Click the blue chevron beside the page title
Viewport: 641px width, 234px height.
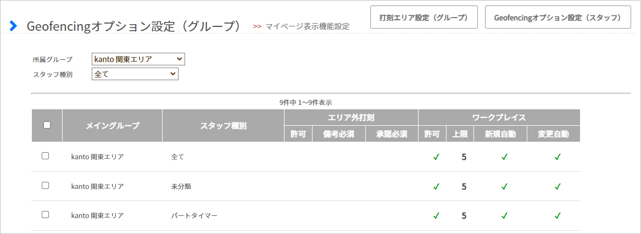[x=13, y=26]
